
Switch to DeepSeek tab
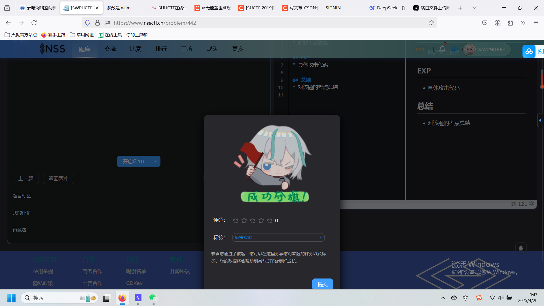click(388, 8)
